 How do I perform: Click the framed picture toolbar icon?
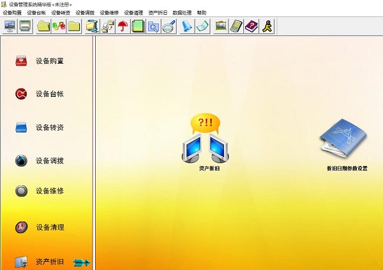221,26
